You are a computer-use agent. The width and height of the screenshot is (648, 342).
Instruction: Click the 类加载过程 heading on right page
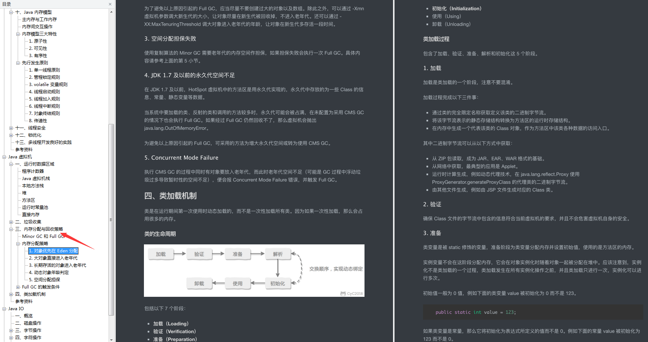tap(436, 39)
